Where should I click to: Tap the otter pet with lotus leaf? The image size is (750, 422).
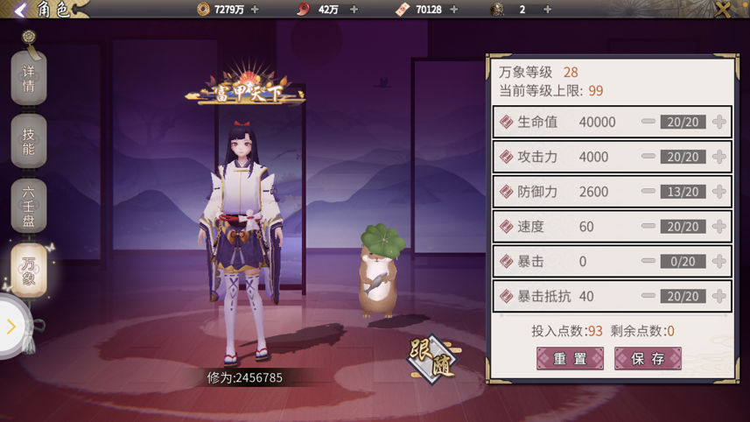coord(381,271)
